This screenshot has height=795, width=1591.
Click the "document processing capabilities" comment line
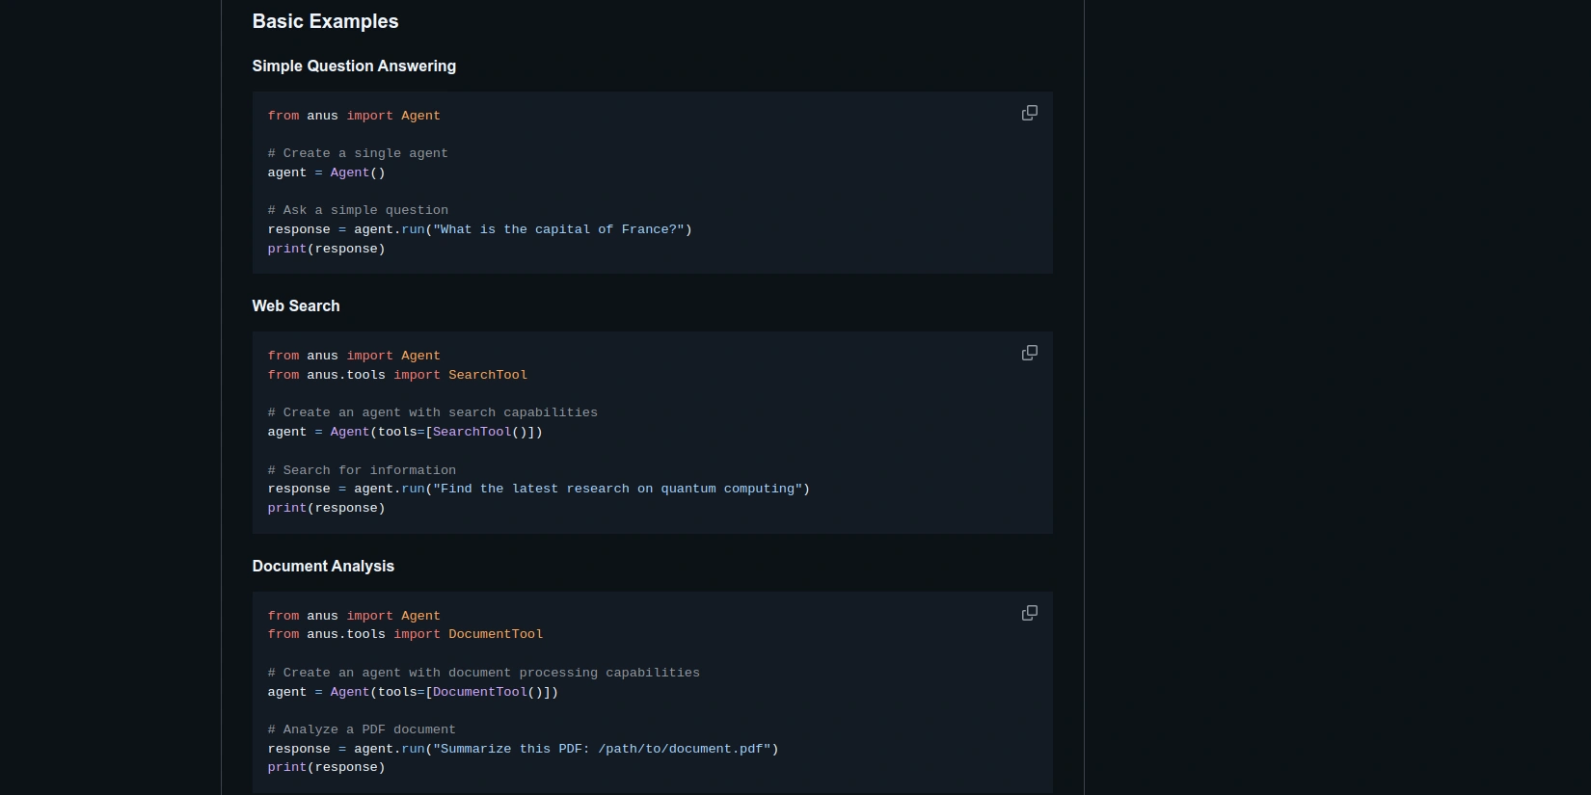pyautogui.click(x=483, y=673)
